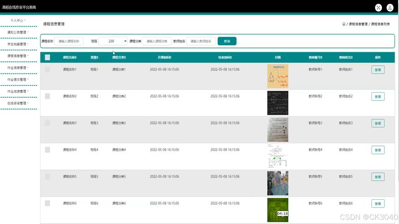
Task: Select the 教师账号2 cell text
Action: tap(315, 96)
